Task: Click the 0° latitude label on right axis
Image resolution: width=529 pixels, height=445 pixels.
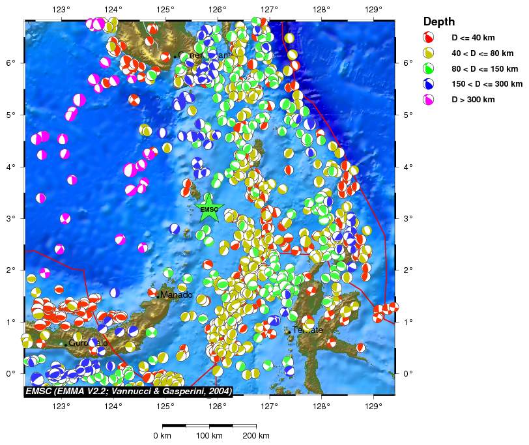Action: [408, 373]
